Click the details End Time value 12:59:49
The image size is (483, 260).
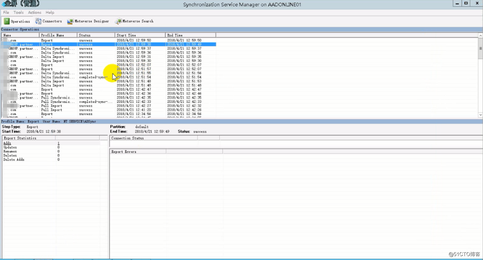tap(152, 131)
